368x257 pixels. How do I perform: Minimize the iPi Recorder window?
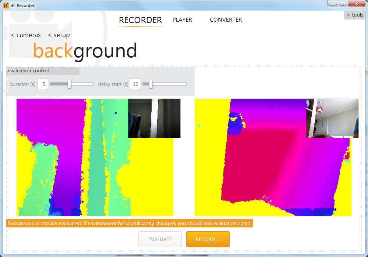tap(333, 4)
